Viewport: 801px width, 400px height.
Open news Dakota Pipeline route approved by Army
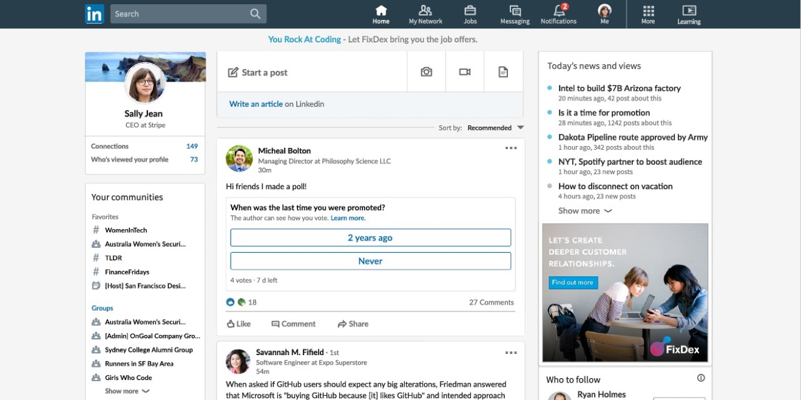[633, 138]
